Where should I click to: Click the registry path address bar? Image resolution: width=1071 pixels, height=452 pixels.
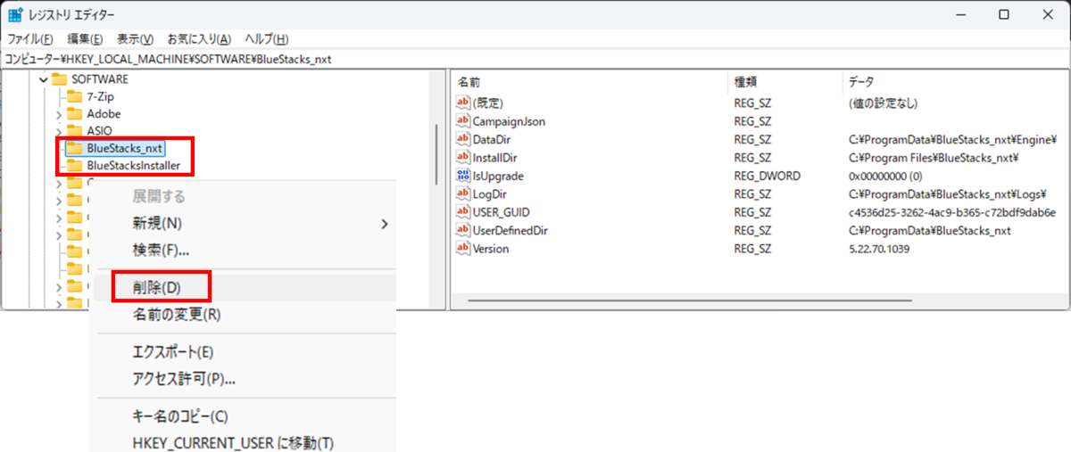(x=535, y=59)
